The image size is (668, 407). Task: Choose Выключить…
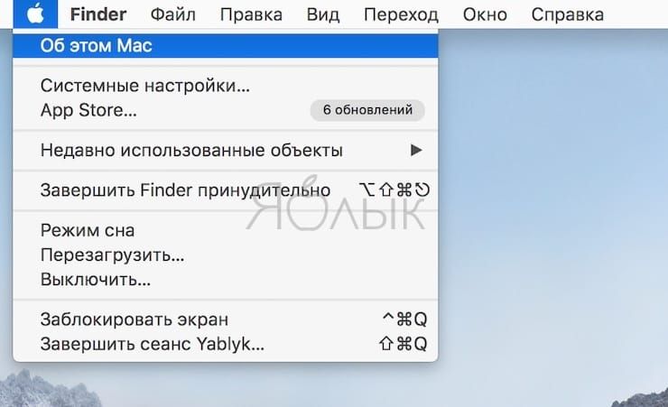click(226, 280)
